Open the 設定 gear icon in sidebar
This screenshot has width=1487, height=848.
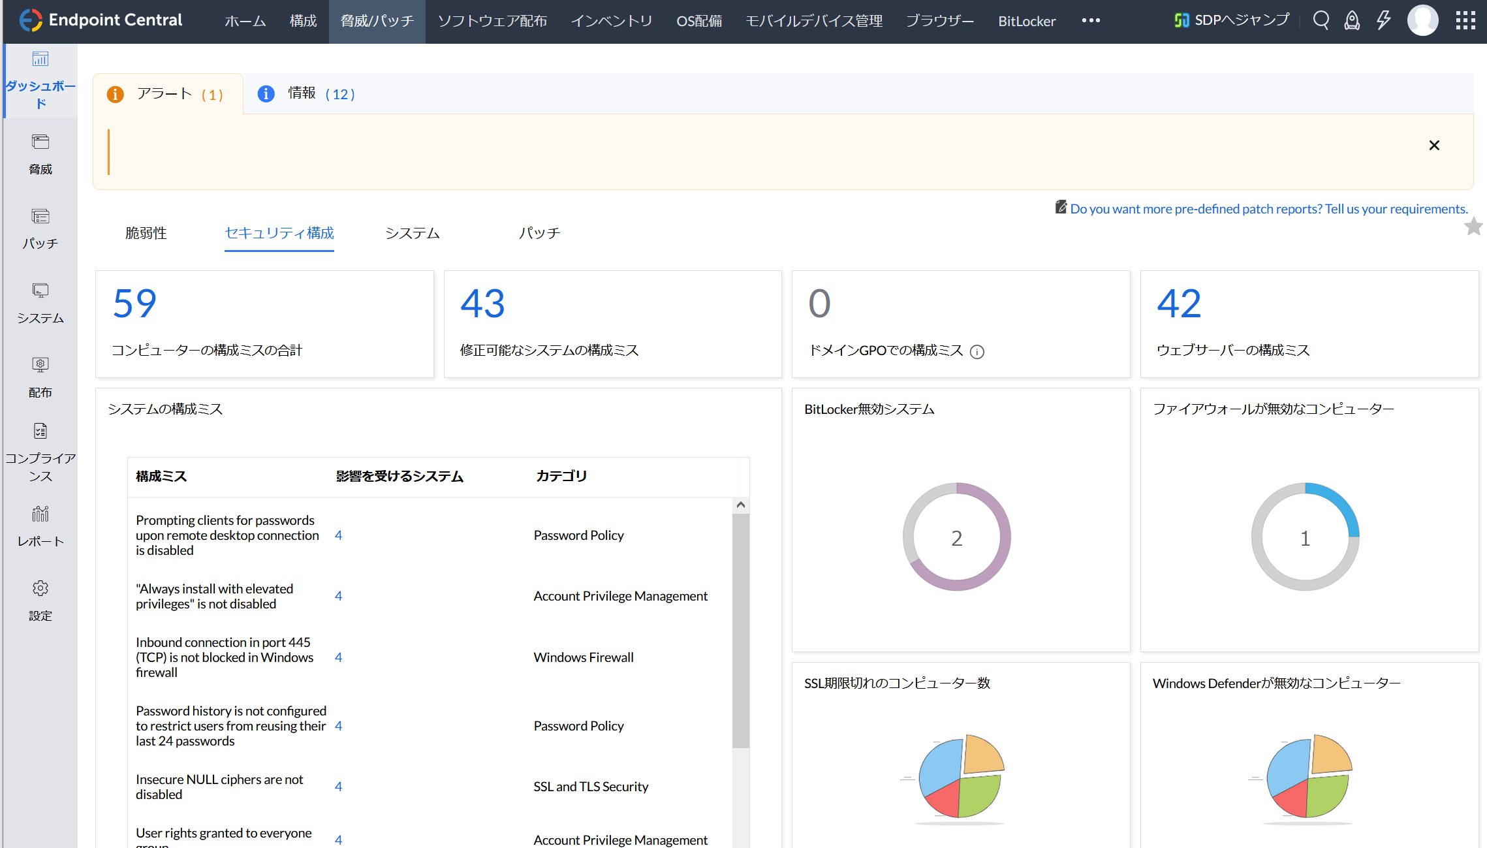pyautogui.click(x=40, y=600)
